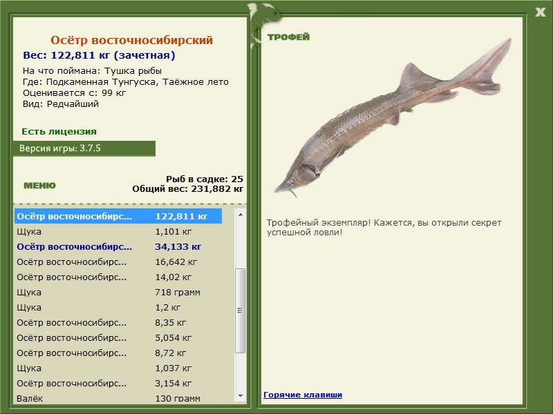Screen dimensions: 553x414
Task: Click the Общий вес: 231,882 кг text
Action: [x=187, y=189]
